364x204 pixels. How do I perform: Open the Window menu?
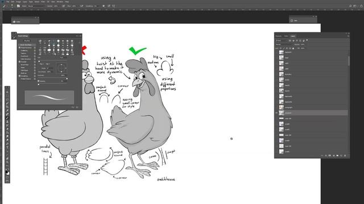(x=60, y=2)
